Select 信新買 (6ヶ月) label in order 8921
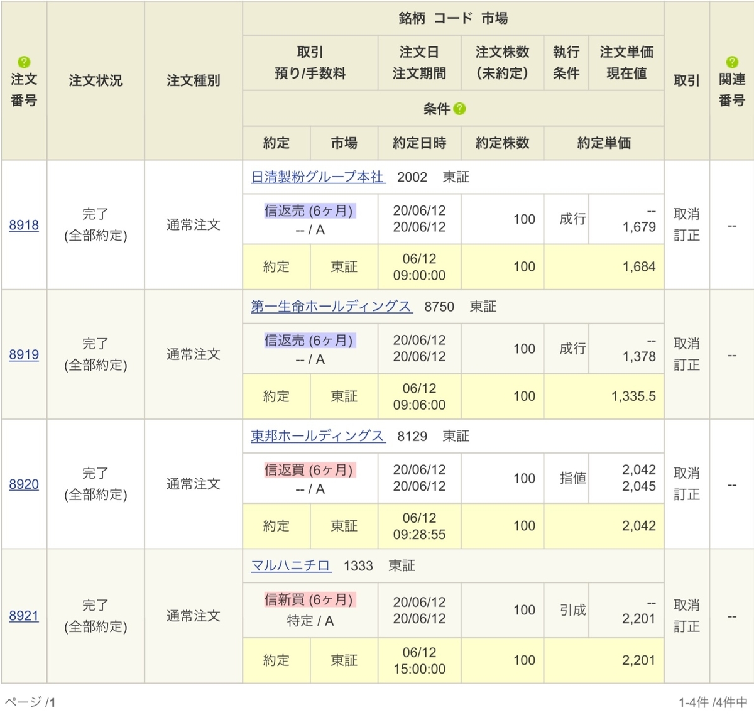Screen dimensions: 754x715 tap(310, 599)
